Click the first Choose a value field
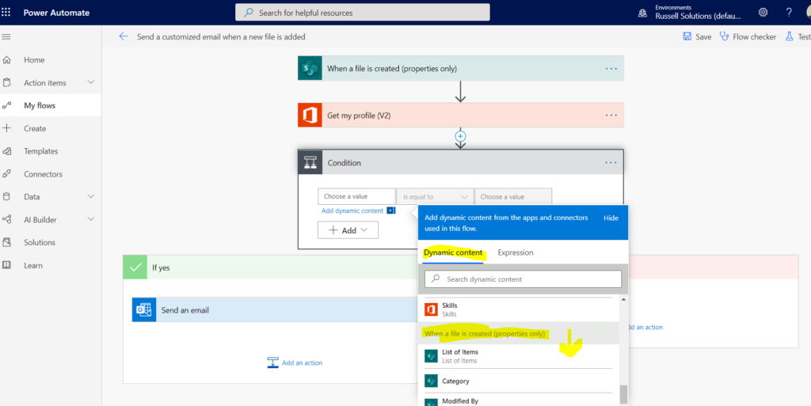The image size is (811, 406). point(357,197)
